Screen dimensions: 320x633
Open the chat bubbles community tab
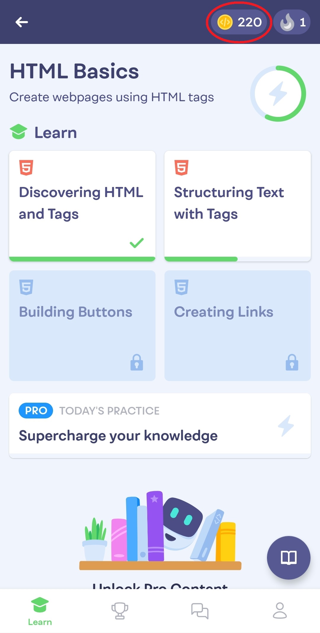click(200, 611)
